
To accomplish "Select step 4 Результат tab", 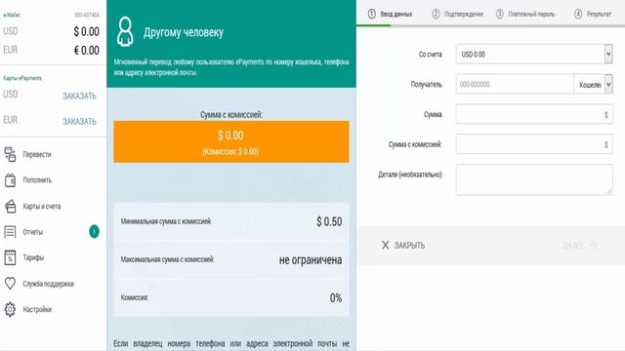I will click(593, 14).
